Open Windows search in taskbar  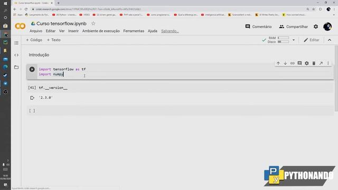(5, 11)
